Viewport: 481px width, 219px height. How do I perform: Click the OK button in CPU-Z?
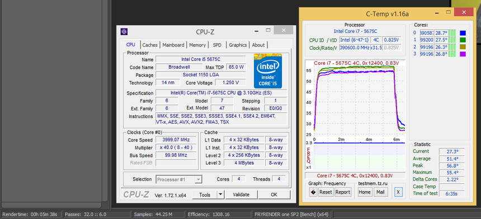pos(274,194)
